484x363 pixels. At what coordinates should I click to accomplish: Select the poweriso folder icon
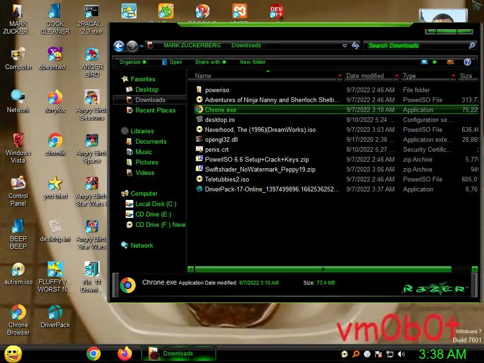click(x=199, y=90)
